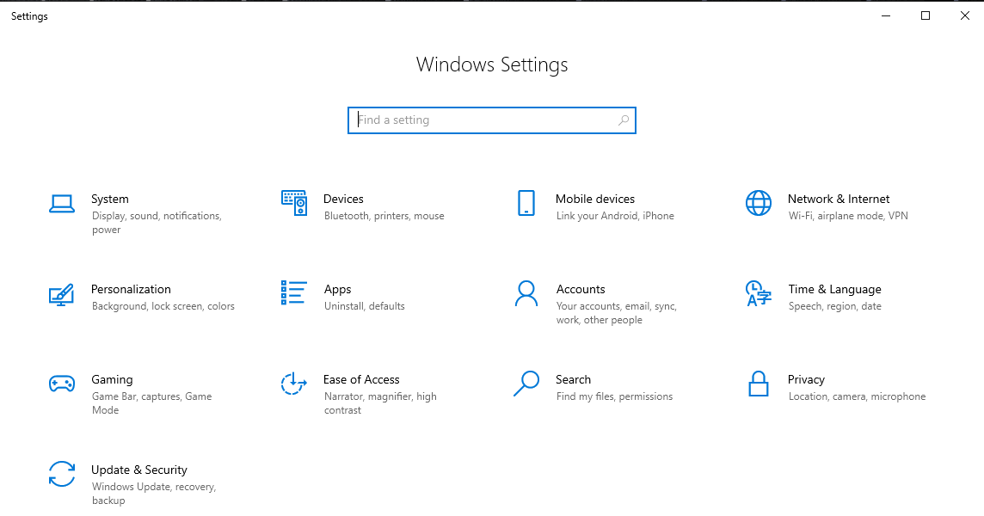Select the Find my files, permissions text

coord(613,396)
